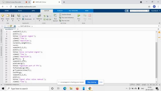Open the Go To dropdown arrow
Screen dimensions: 161x91
(19, 21)
